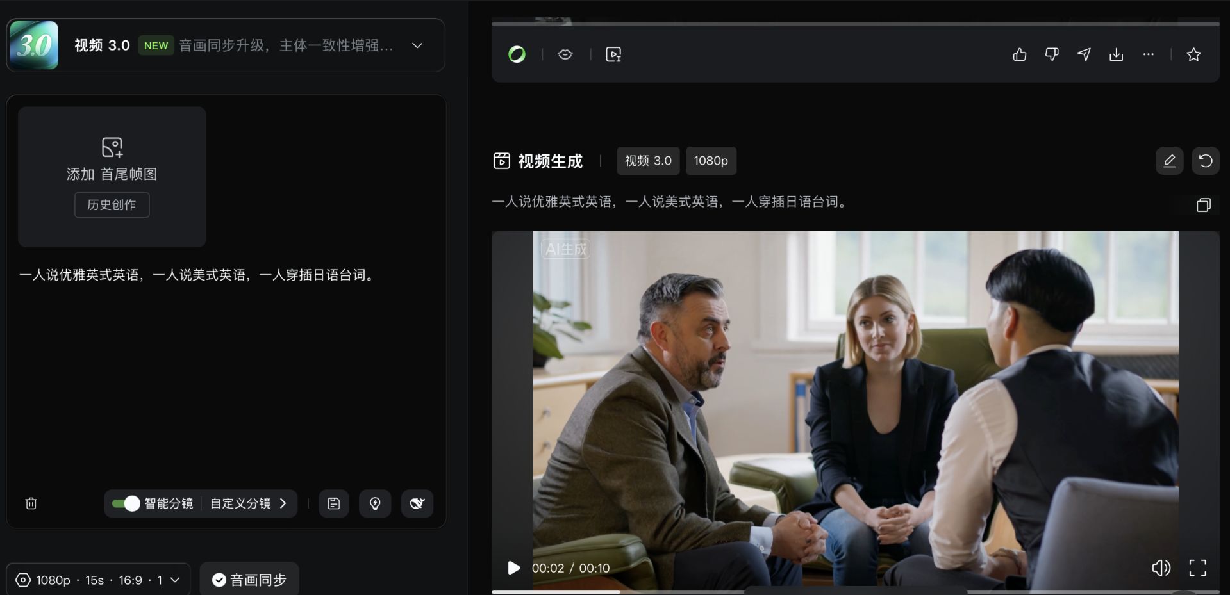1230x595 pixels.
Task: Click the pencil edit icon
Action: (1169, 161)
